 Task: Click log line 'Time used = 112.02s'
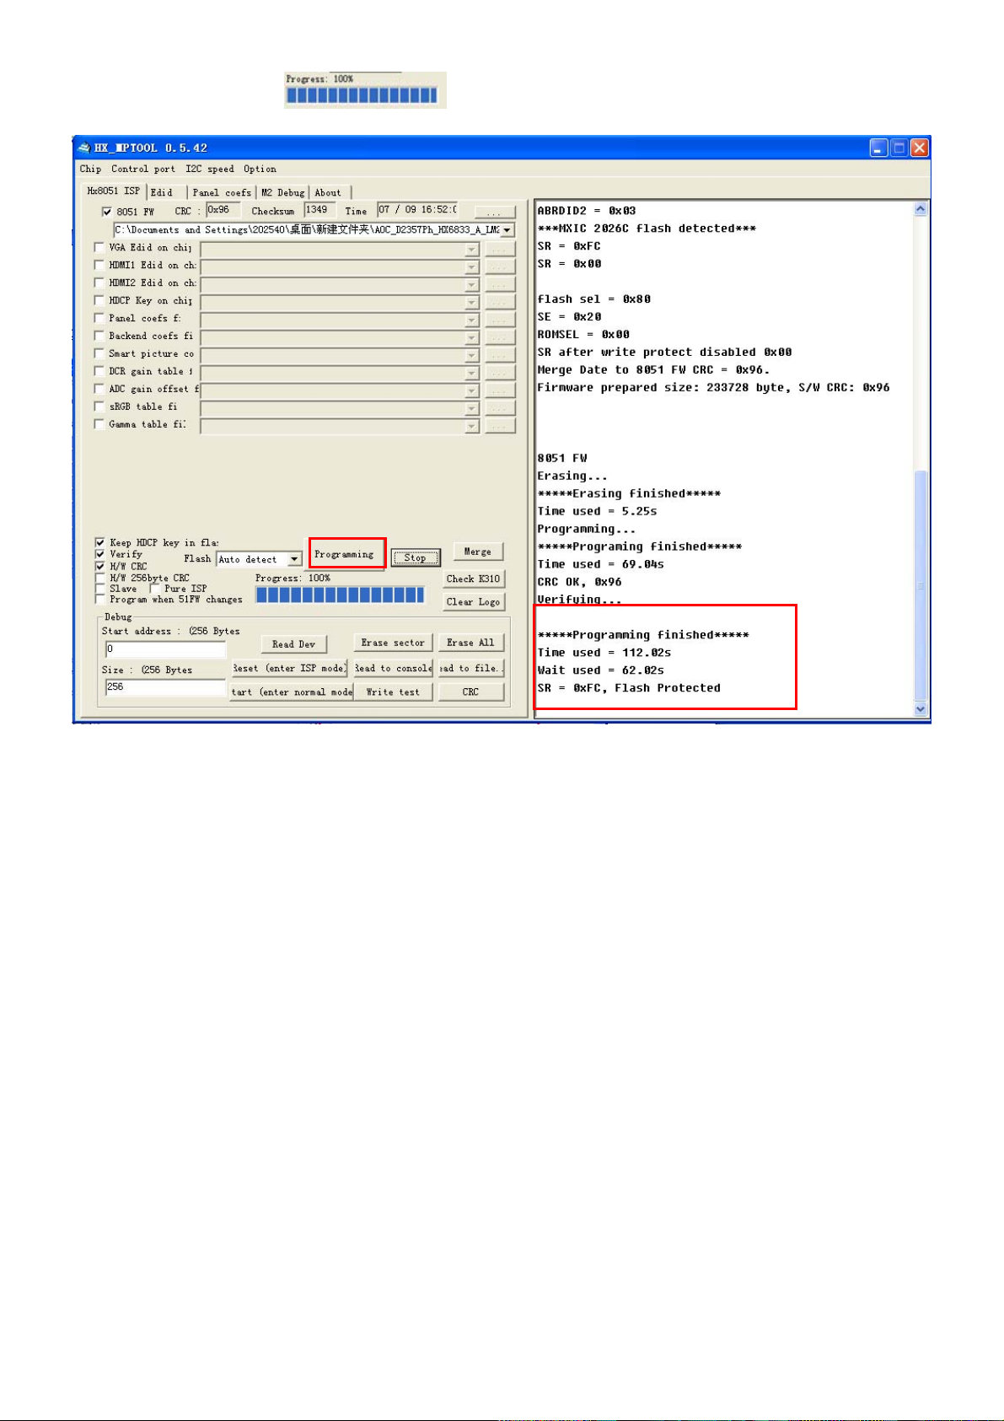[x=604, y=653]
